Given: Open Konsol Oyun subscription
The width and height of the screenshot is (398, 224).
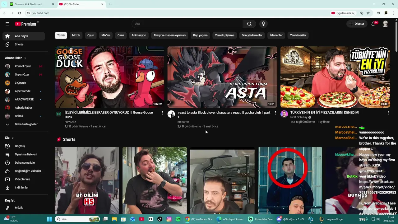Looking at the screenshot, I should [24, 66].
